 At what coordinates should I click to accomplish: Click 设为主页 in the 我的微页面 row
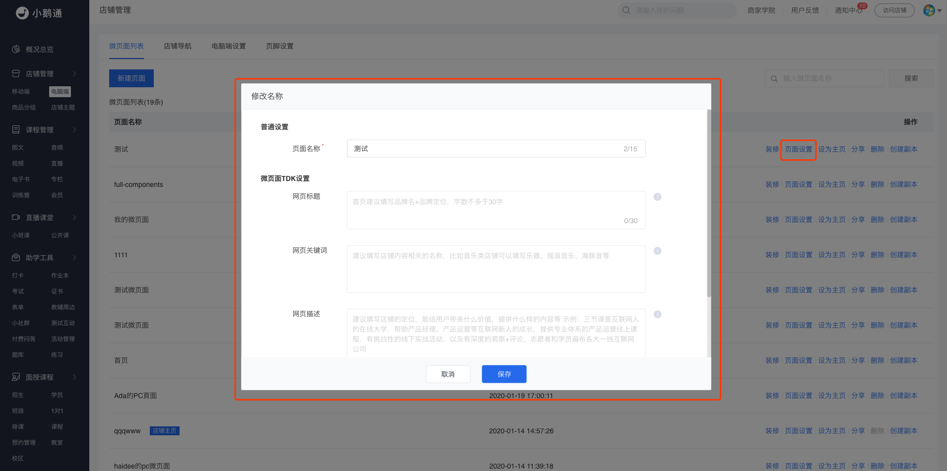831,220
